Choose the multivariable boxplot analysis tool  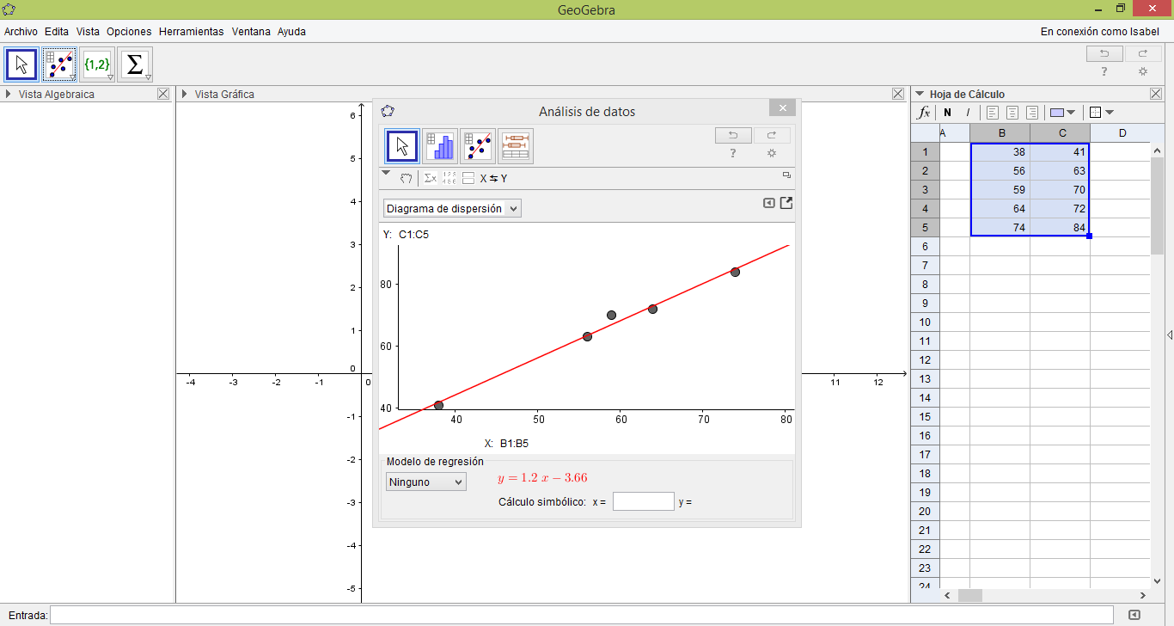pyautogui.click(x=516, y=146)
